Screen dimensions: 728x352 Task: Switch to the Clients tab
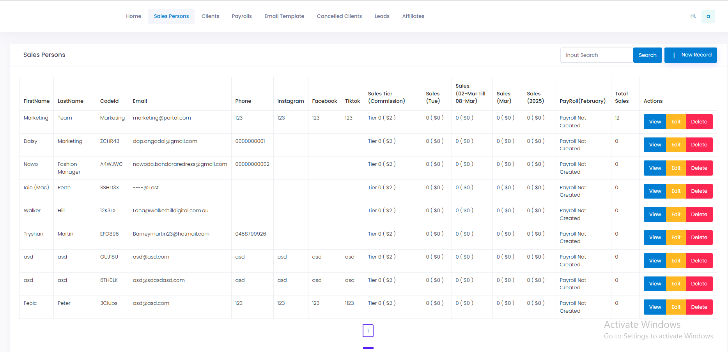coord(210,16)
